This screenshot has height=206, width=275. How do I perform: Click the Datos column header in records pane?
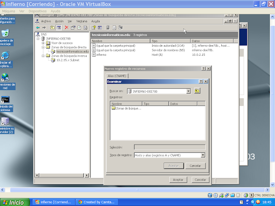pyautogui.click(x=212, y=41)
